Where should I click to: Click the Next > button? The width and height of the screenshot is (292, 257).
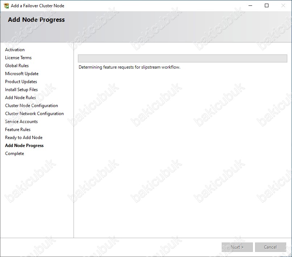(237, 247)
